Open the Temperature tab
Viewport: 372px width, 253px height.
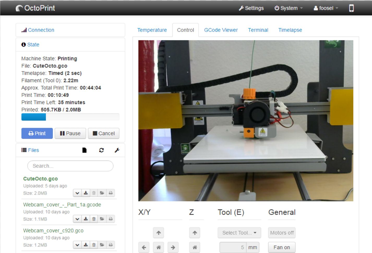point(152,30)
